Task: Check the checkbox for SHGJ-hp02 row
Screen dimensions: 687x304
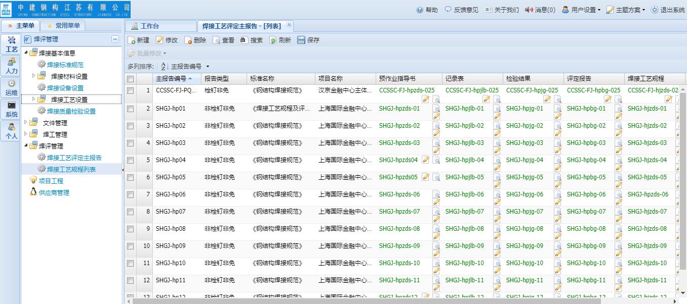Action: [x=130, y=126]
